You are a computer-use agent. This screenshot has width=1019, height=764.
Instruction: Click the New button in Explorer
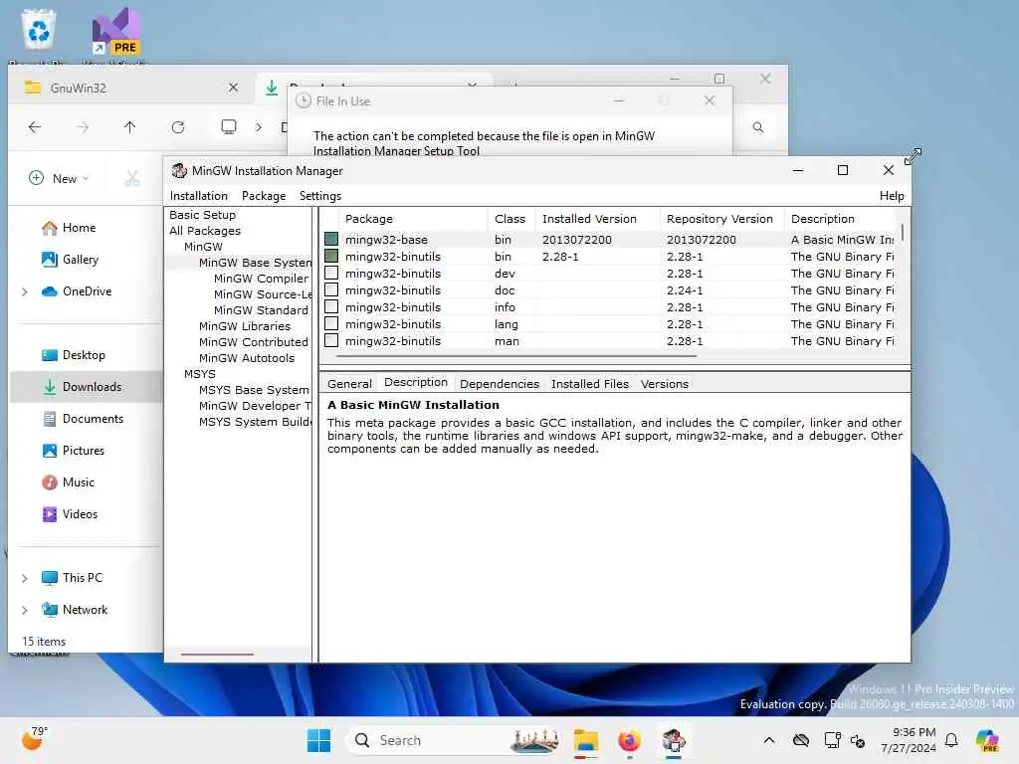click(x=59, y=178)
